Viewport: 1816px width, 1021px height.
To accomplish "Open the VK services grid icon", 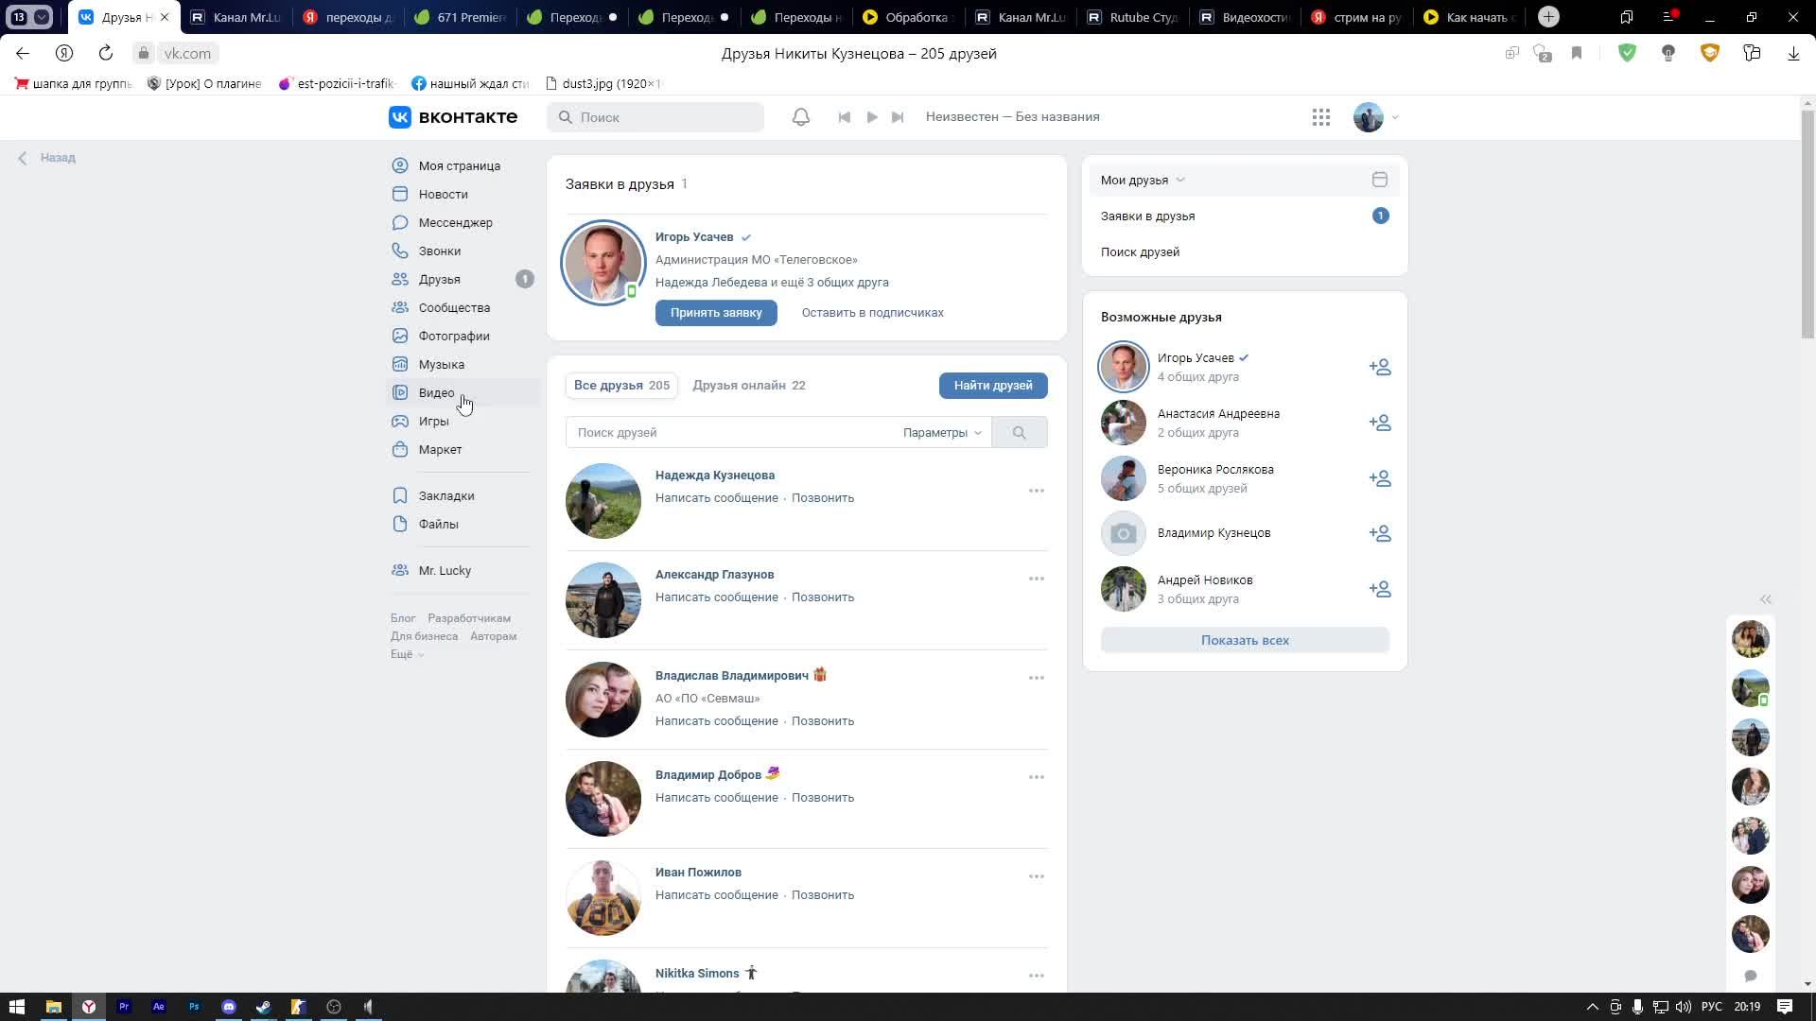I will click(x=1321, y=117).
